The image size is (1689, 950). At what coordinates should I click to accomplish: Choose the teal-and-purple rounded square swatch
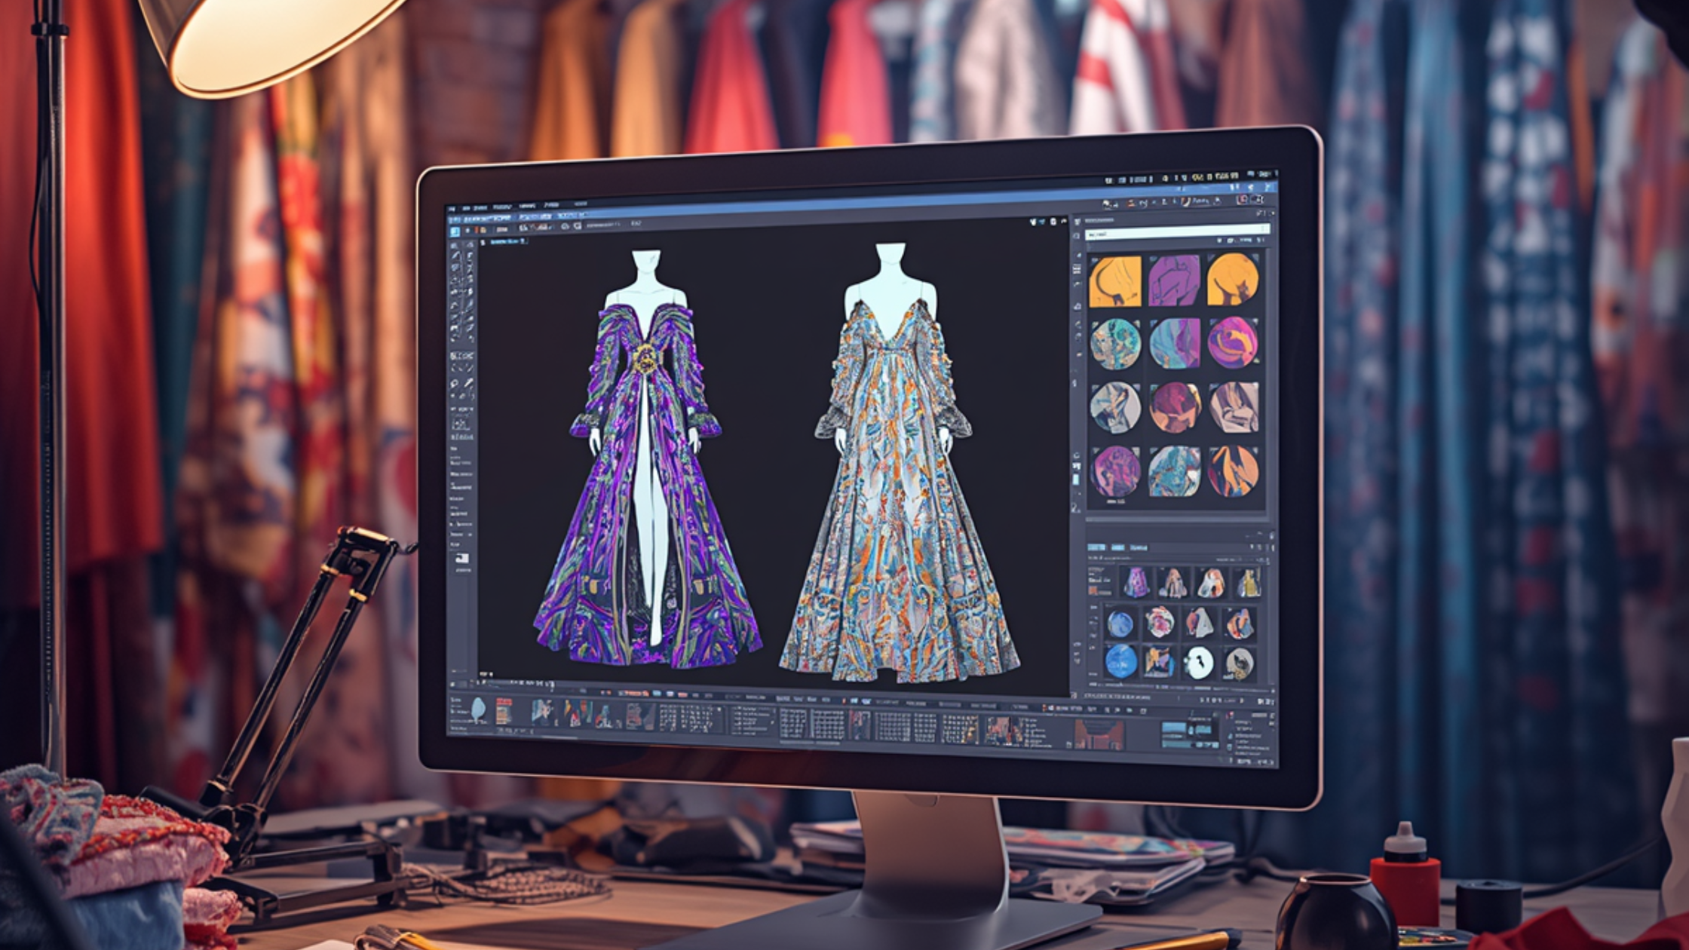tap(1175, 343)
